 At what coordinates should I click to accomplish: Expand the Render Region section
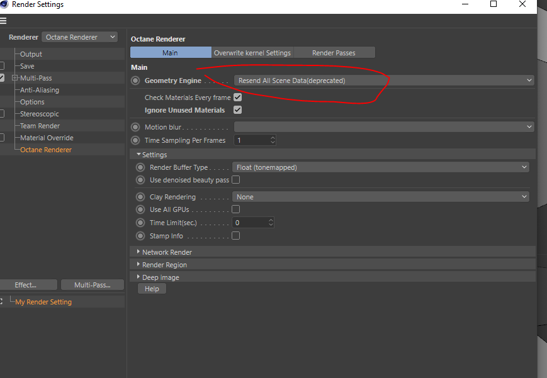138,264
